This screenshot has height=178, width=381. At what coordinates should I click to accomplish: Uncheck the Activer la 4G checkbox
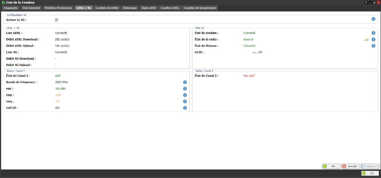click(57, 20)
